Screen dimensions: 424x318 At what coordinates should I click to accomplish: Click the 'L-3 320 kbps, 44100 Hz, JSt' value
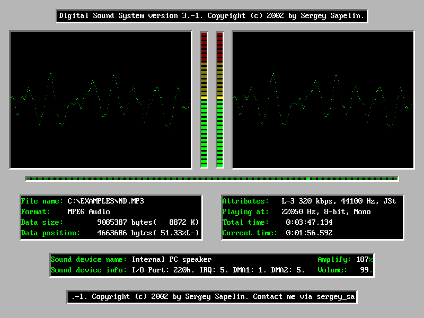pos(339,201)
